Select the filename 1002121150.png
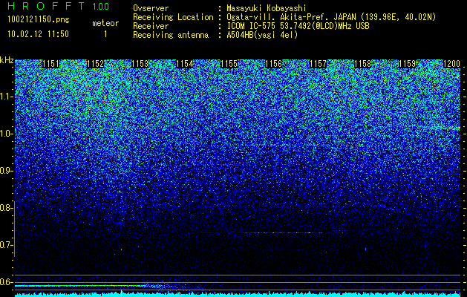 [39, 19]
